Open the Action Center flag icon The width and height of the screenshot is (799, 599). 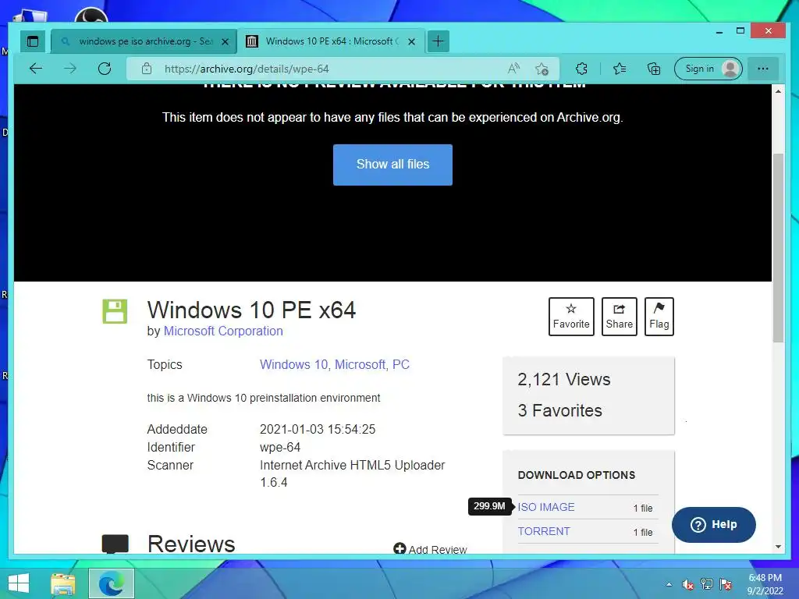726,584
